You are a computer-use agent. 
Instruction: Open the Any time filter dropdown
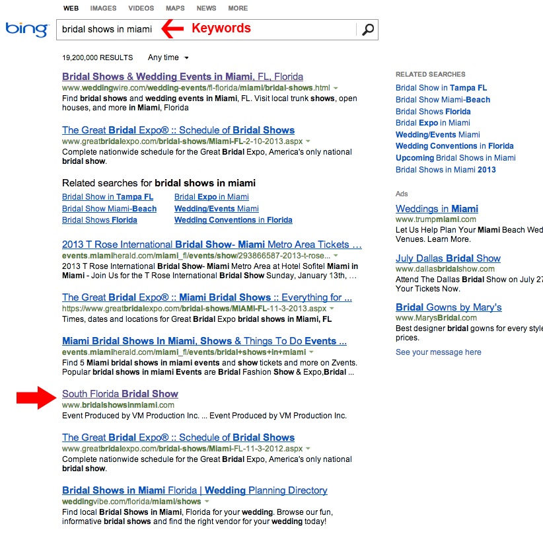(168, 57)
